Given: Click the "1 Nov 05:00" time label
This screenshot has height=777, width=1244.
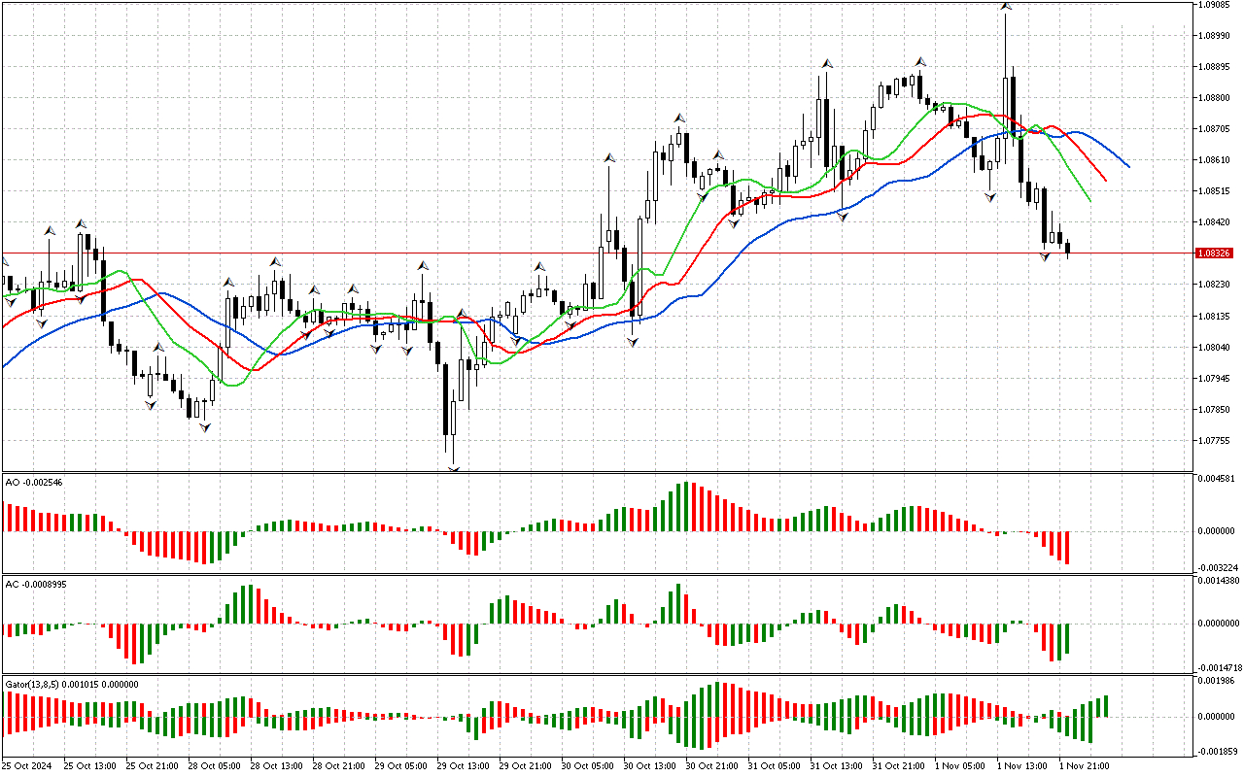Looking at the screenshot, I should click(x=958, y=766).
